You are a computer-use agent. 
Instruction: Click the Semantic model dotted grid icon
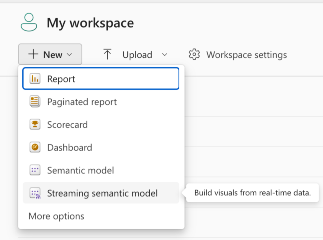pos(35,170)
